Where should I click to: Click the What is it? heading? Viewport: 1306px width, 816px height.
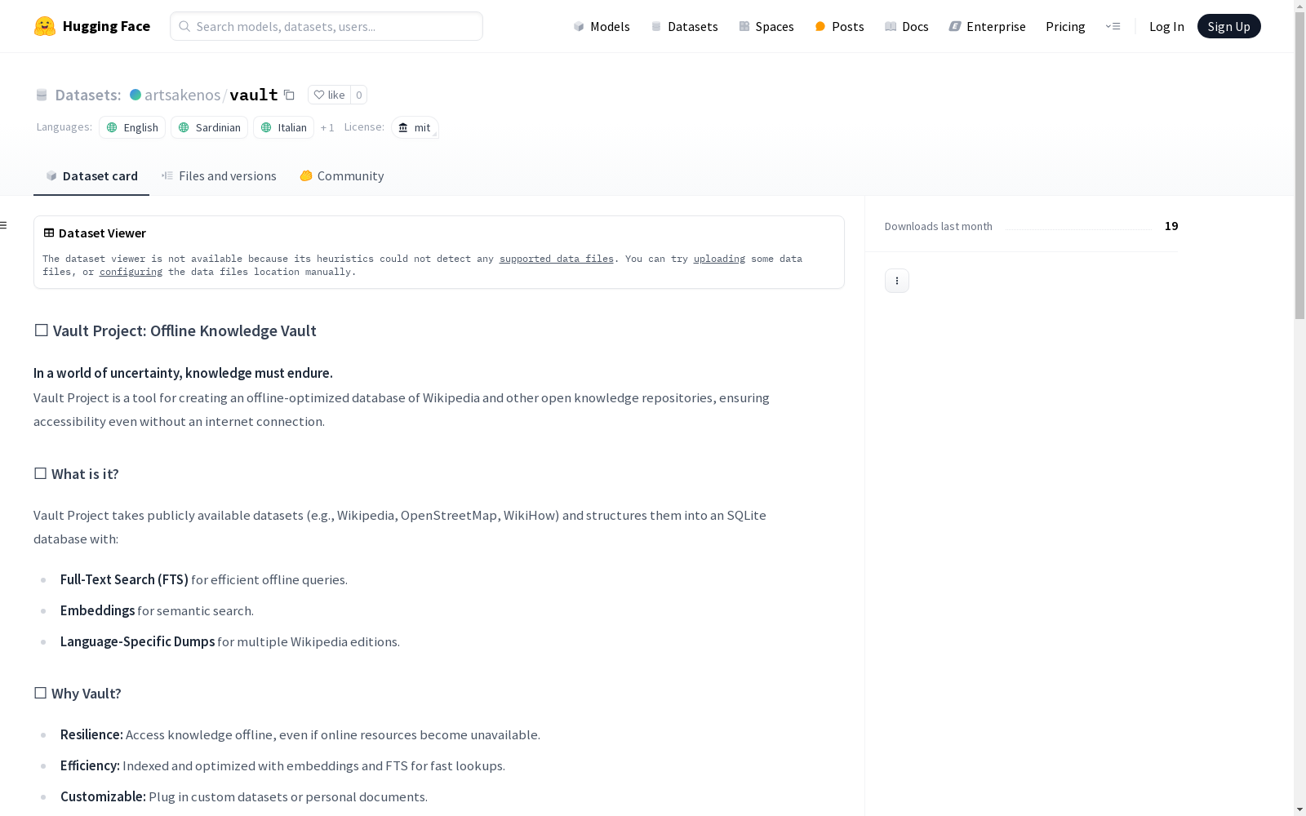(76, 474)
